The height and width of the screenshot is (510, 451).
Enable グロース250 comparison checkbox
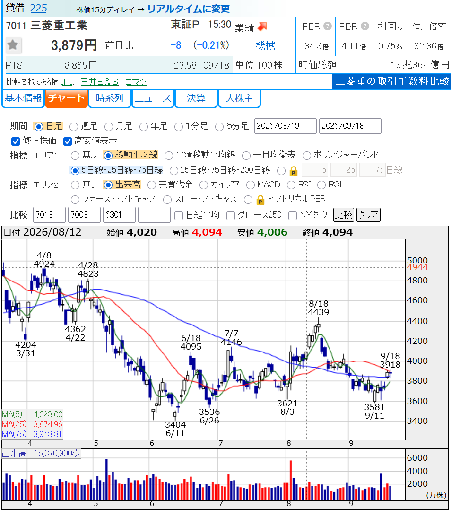click(x=231, y=216)
